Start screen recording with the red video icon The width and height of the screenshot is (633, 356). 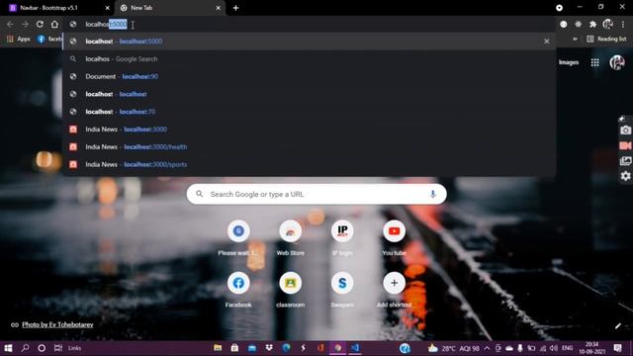click(625, 145)
